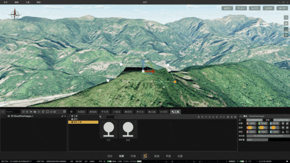Image resolution: width=290 pixels, height=163 pixels.
Task: Collapse the 属性 properties panel chevron
Action: click(241, 116)
